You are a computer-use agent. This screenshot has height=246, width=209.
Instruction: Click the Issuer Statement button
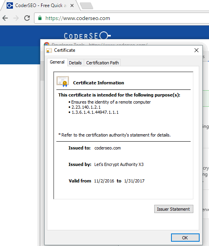174,209
